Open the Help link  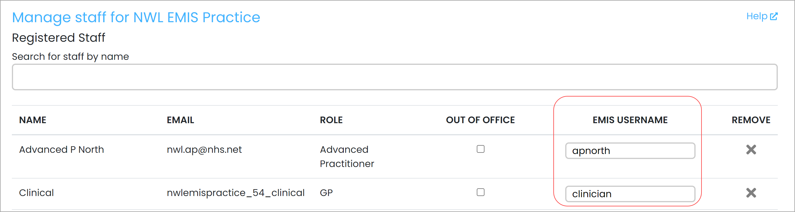click(761, 16)
